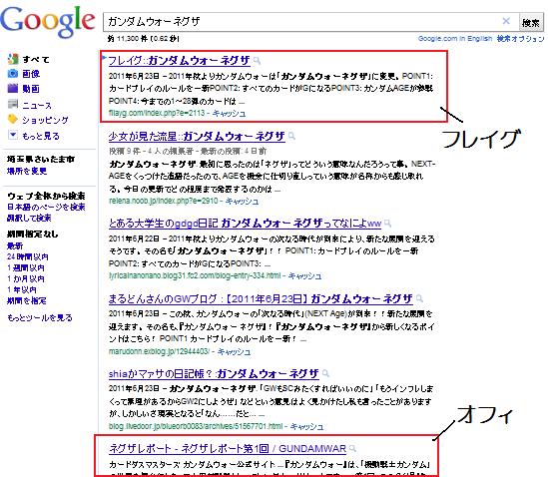Click preview magnifier beside まるどんさんのGWブログ result
The height and width of the screenshot is (477, 548).
420,298
